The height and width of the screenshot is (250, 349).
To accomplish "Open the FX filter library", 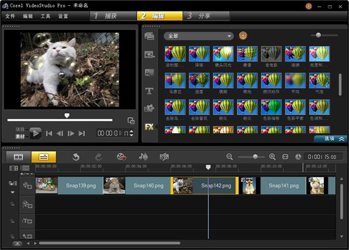I will click(149, 126).
